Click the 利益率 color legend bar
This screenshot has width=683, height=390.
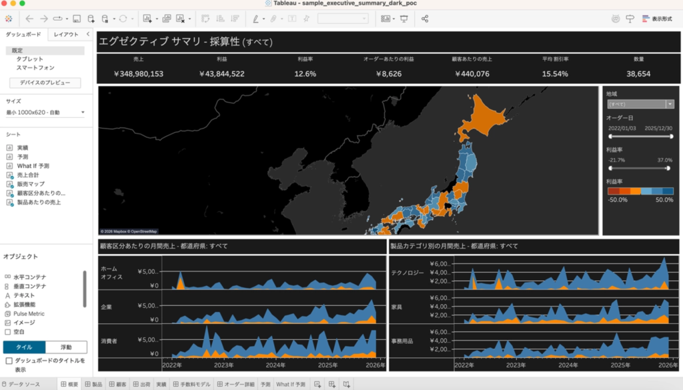[640, 191]
